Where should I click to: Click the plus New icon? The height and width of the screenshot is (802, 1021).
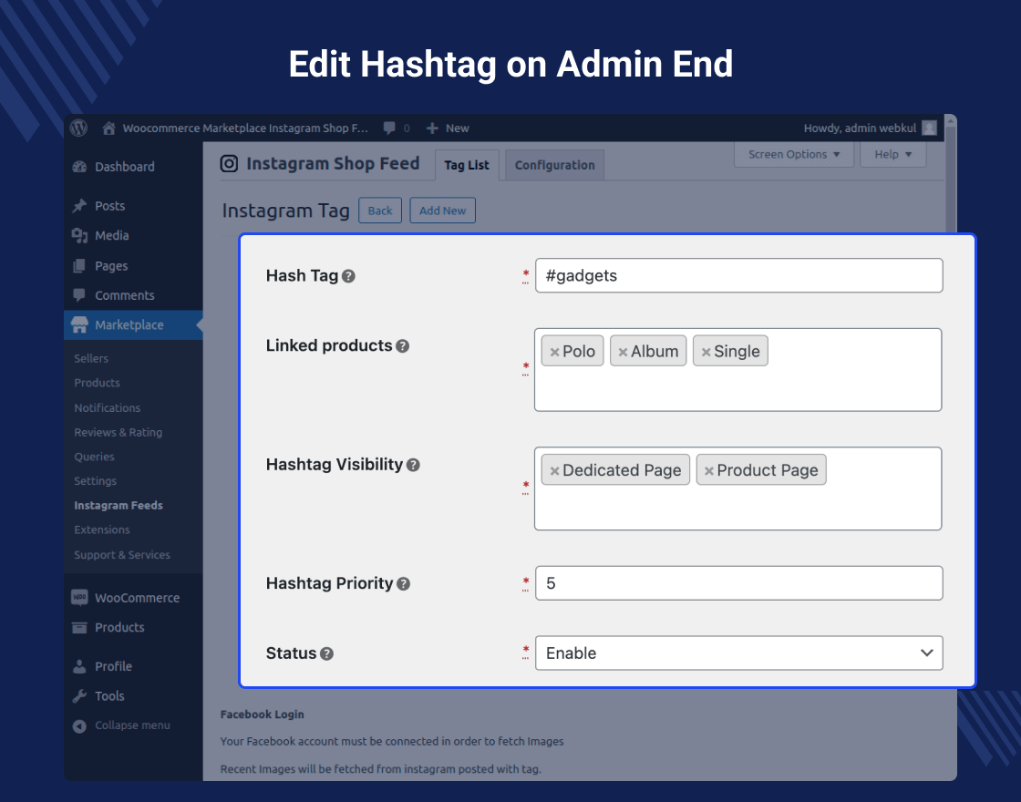432,129
